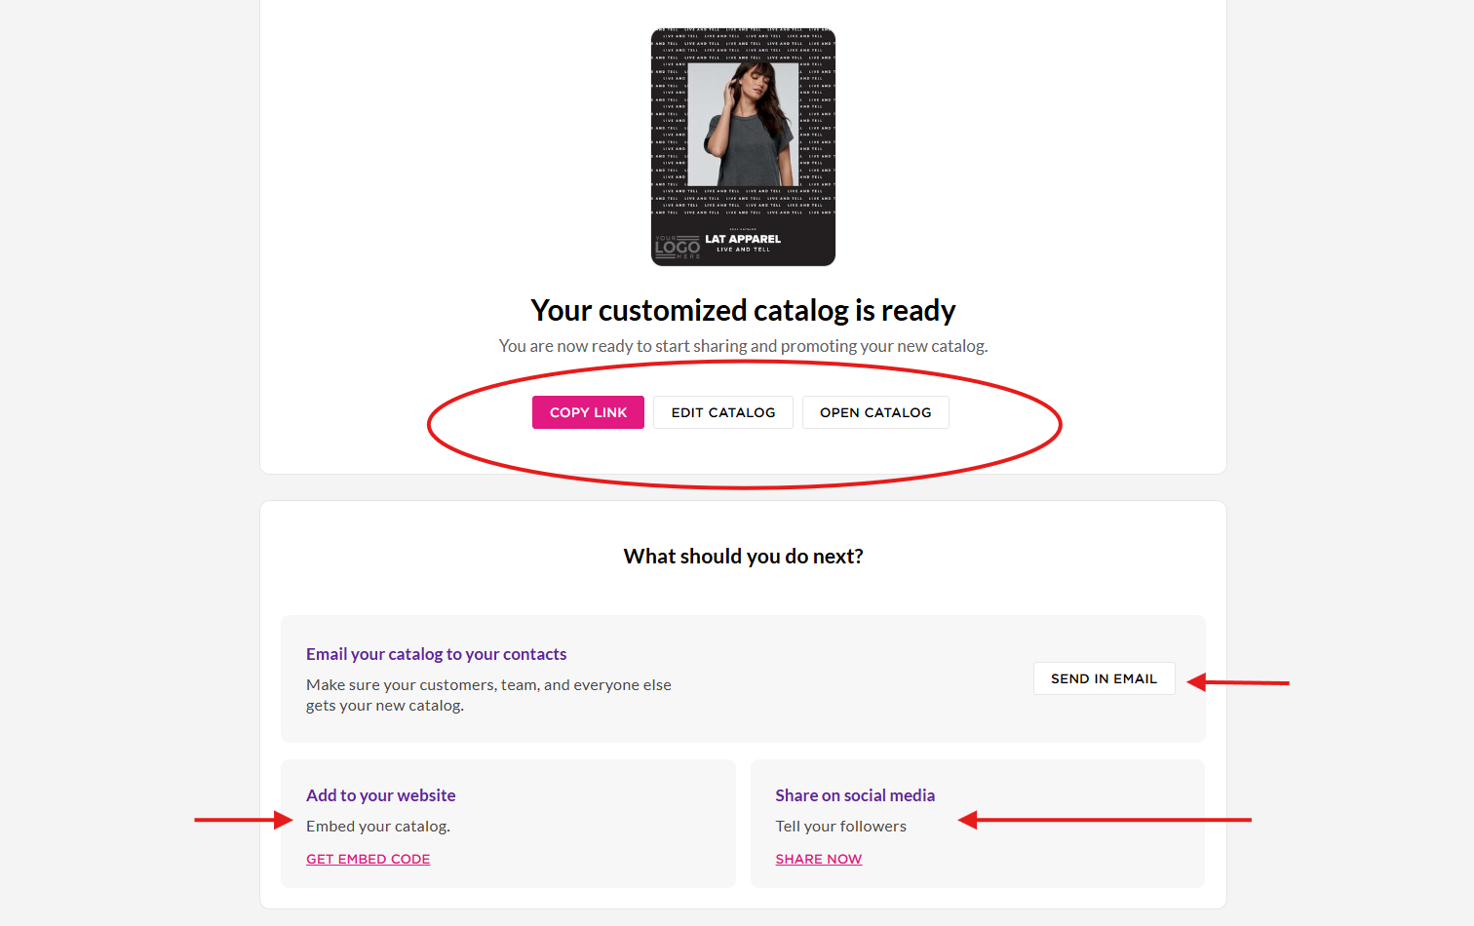Click the 'What should you do next?' heading
The image size is (1474, 926).
(743, 556)
